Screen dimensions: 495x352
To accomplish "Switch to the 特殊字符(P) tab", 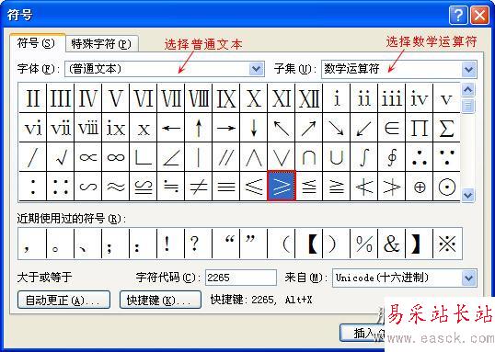I will tap(101, 43).
